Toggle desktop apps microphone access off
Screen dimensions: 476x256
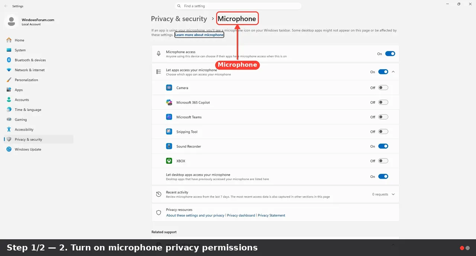pyautogui.click(x=383, y=176)
